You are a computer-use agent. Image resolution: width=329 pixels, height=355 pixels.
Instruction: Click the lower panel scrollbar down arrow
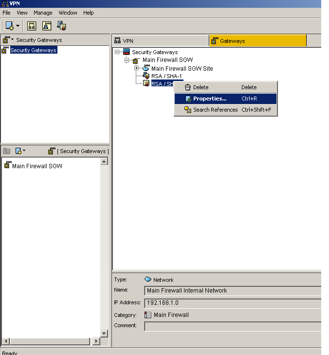(104, 333)
